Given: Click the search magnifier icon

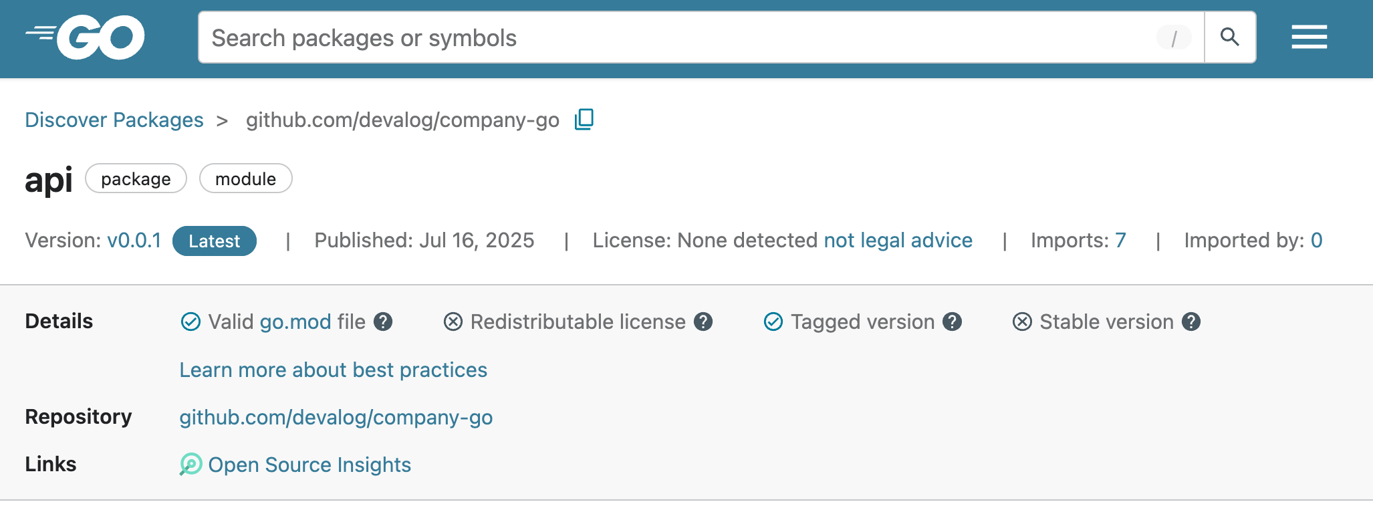Looking at the screenshot, I should (1230, 37).
